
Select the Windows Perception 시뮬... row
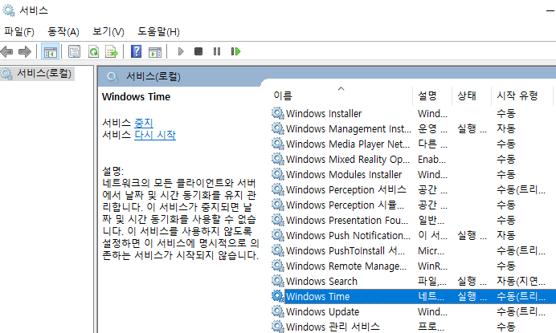(414, 205)
